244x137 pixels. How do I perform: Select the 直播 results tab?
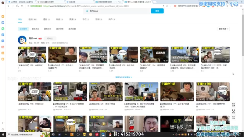point(73,19)
